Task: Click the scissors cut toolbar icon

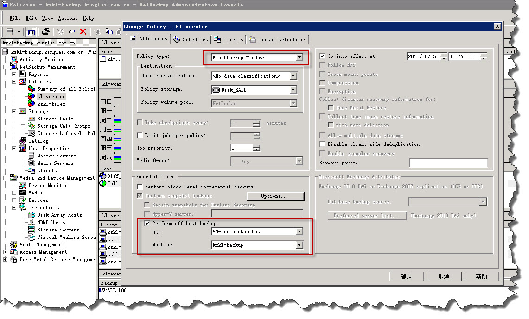Action: click(98, 31)
